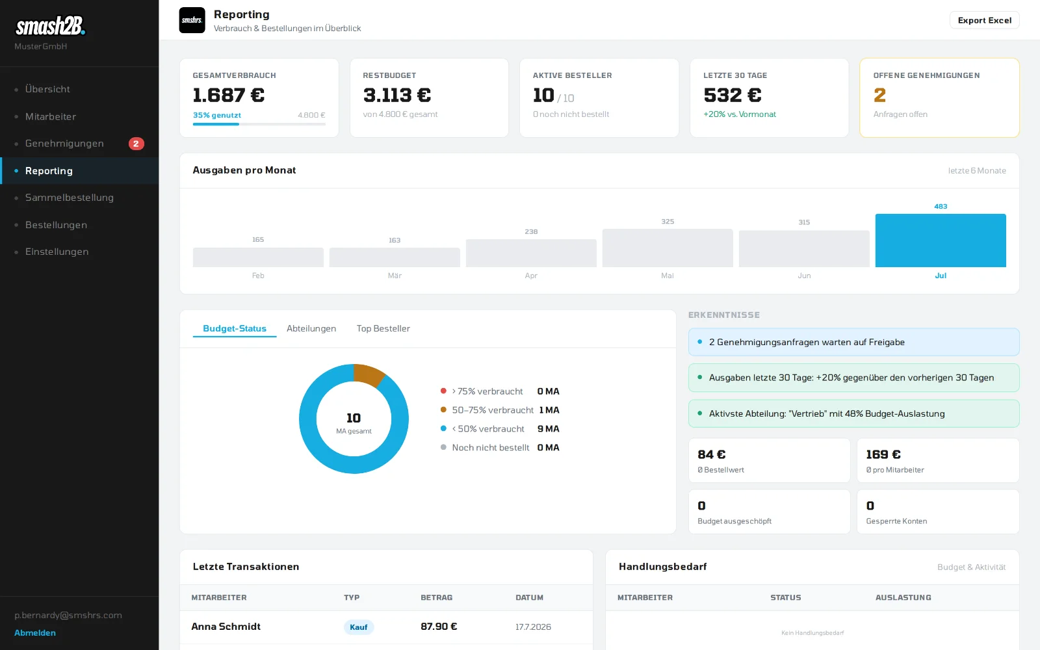Click the 84 € Ø Bestellwert tile
Viewport: 1040px width, 650px height.
click(769, 460)
